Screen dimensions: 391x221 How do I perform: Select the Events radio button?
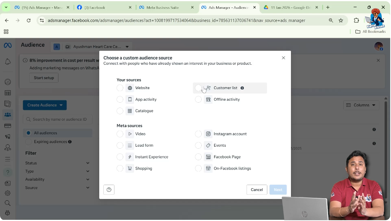[198, 145]
